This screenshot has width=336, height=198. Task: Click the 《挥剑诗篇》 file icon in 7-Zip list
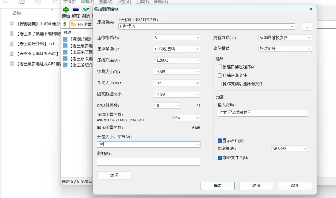coord(66,39)
